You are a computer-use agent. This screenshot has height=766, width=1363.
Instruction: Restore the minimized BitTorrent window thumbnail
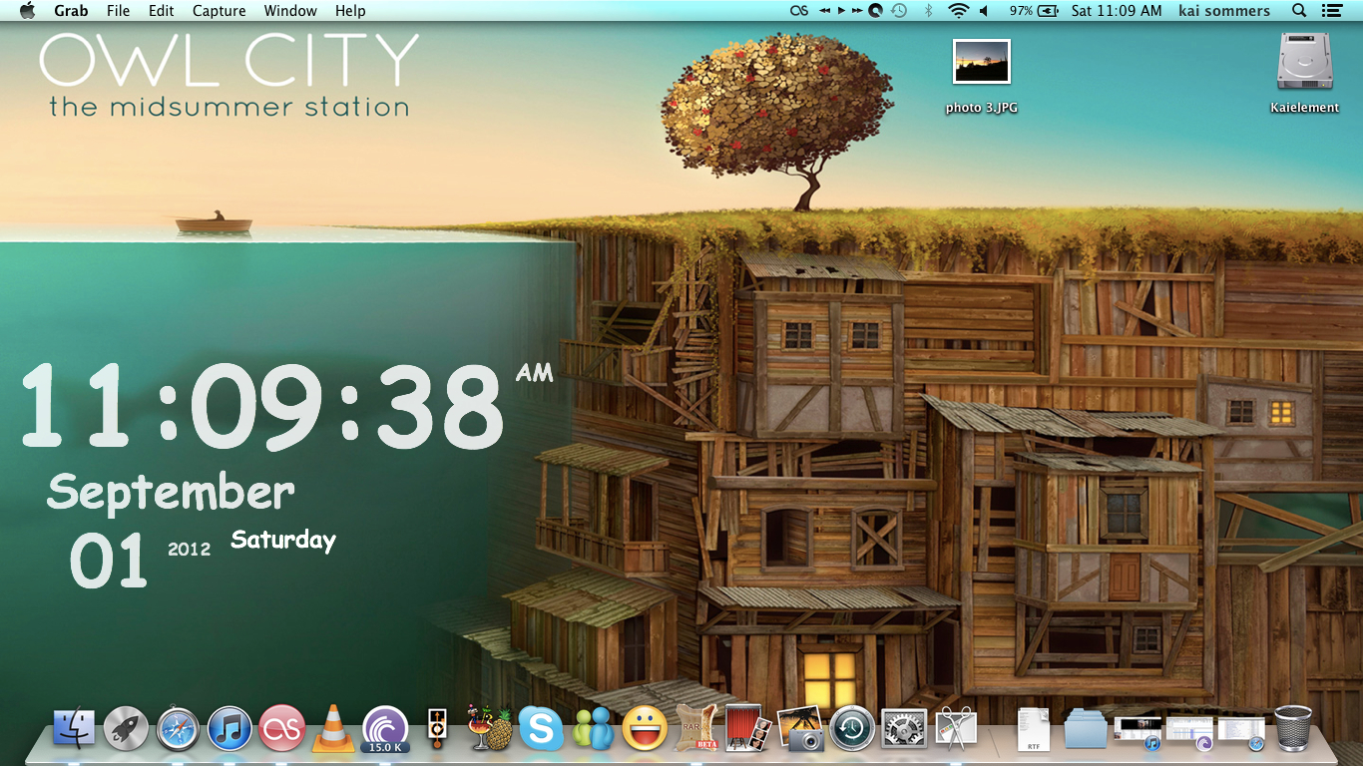point(1189,733)
